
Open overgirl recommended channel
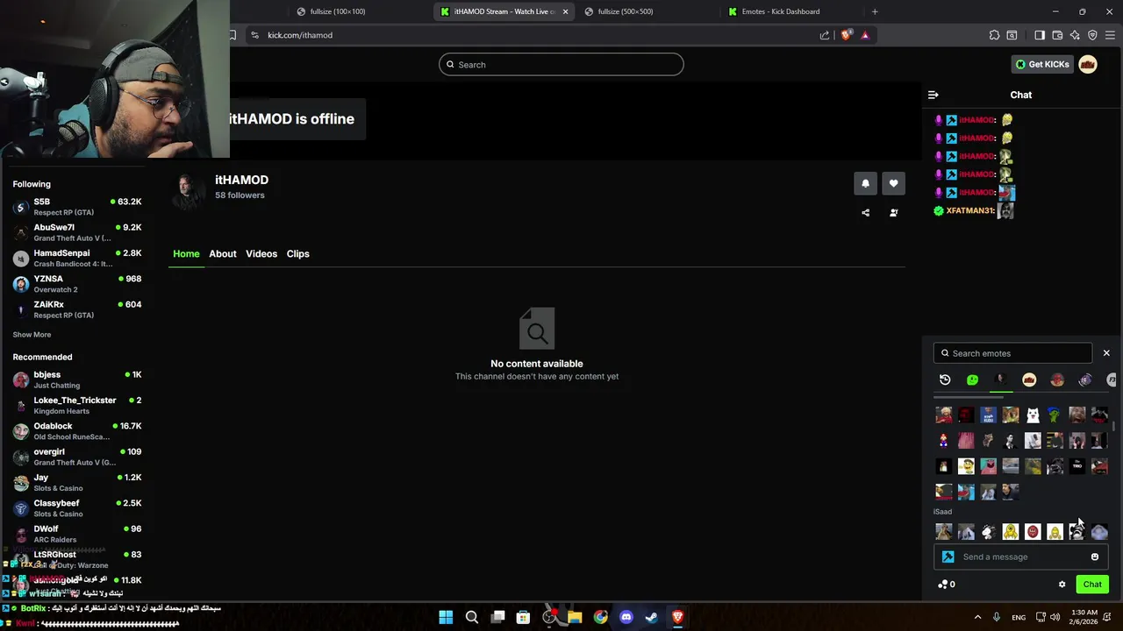[76, 457]
